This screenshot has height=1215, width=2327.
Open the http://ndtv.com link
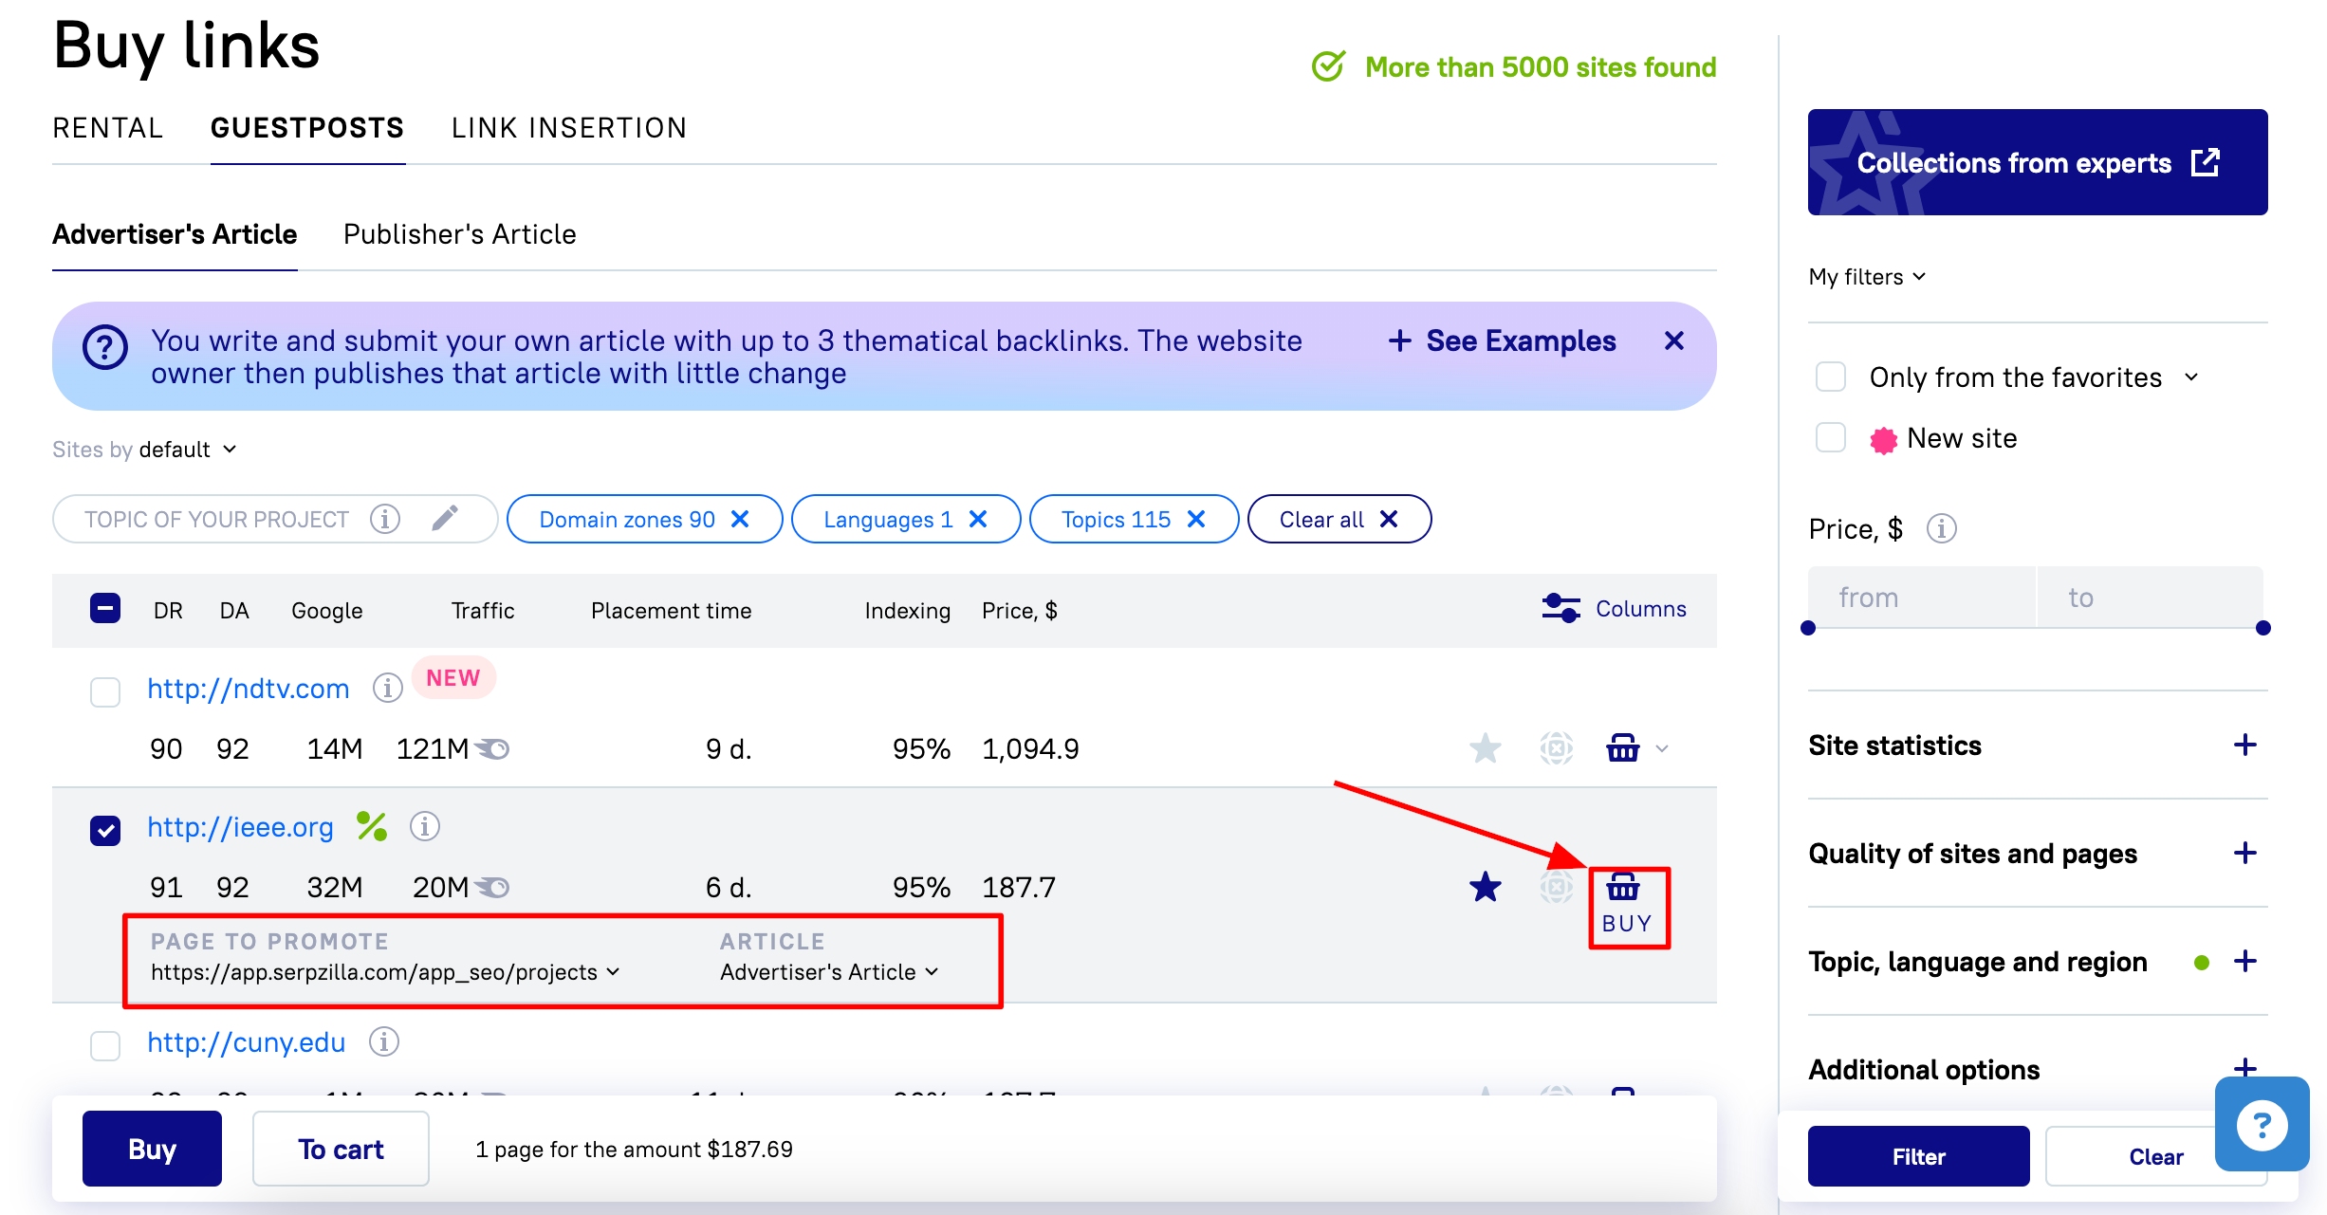[x=249, y=688]
